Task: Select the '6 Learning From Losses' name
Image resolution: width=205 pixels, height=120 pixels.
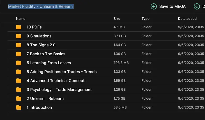Action: click(x=49, y=63)
